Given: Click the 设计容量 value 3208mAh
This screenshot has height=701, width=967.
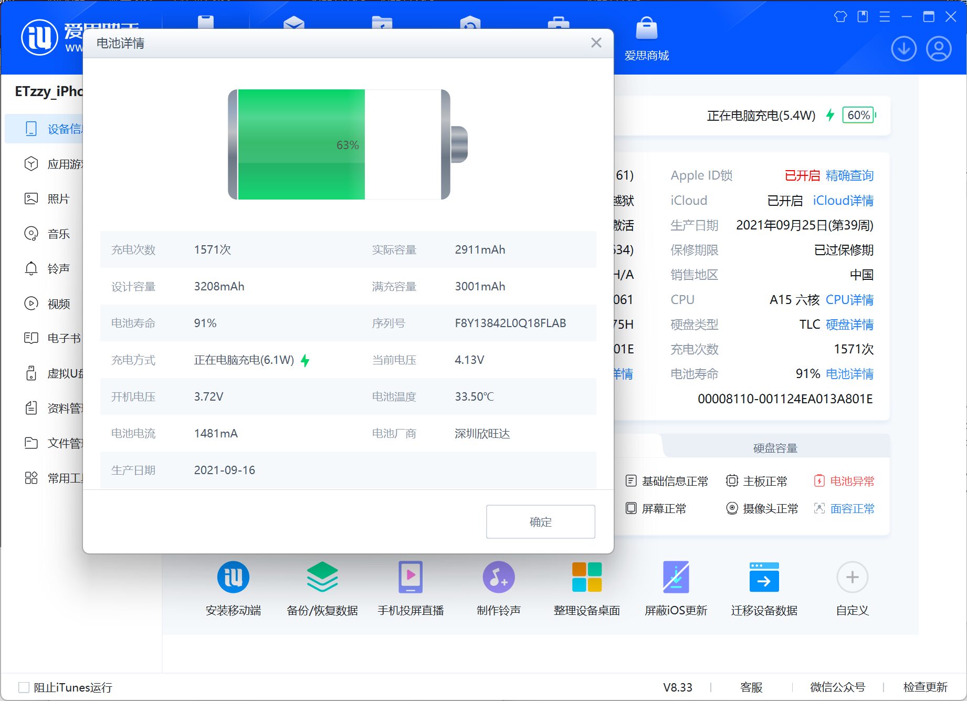Looking at the screenshot, I should click(219, 286).
